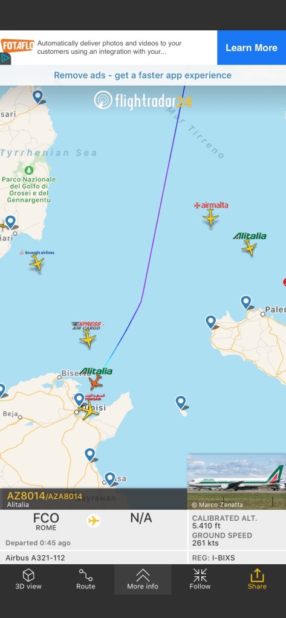This screenshot has width=286, height=618.
Task: Share this flight
Action: point(257,579)
